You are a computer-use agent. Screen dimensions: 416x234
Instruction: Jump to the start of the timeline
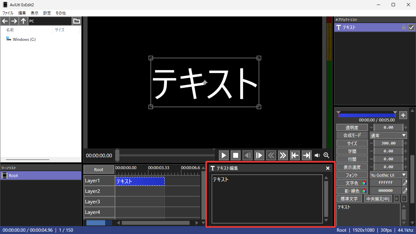(295, 155)
